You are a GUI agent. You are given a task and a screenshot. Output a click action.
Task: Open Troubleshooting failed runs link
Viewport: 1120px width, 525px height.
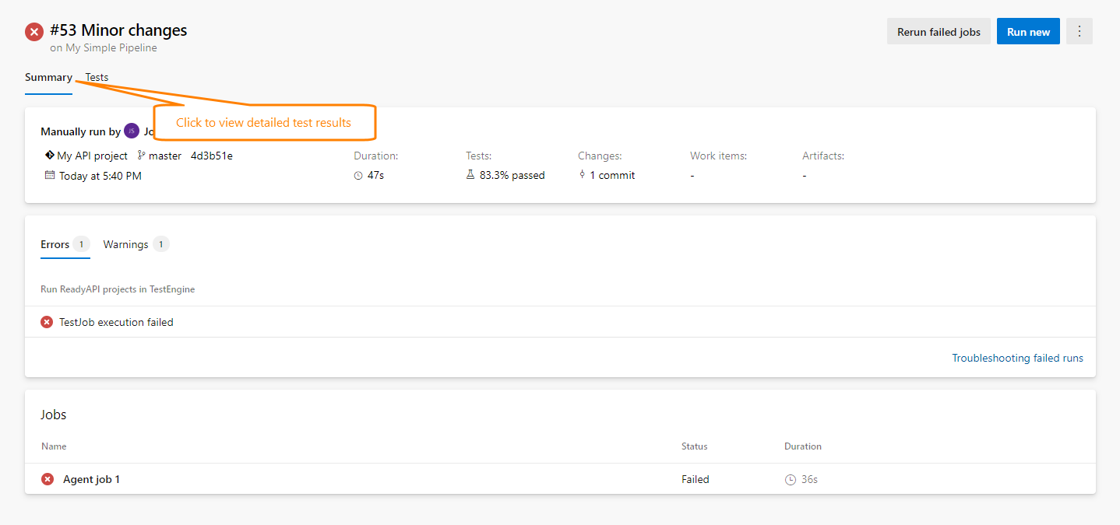coord(1017,358)
